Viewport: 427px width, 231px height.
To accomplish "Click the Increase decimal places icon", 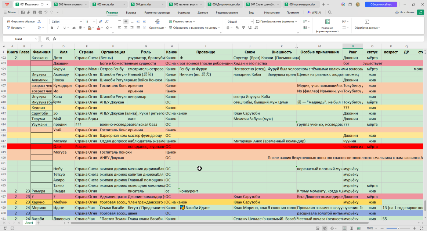I will 250,28.
